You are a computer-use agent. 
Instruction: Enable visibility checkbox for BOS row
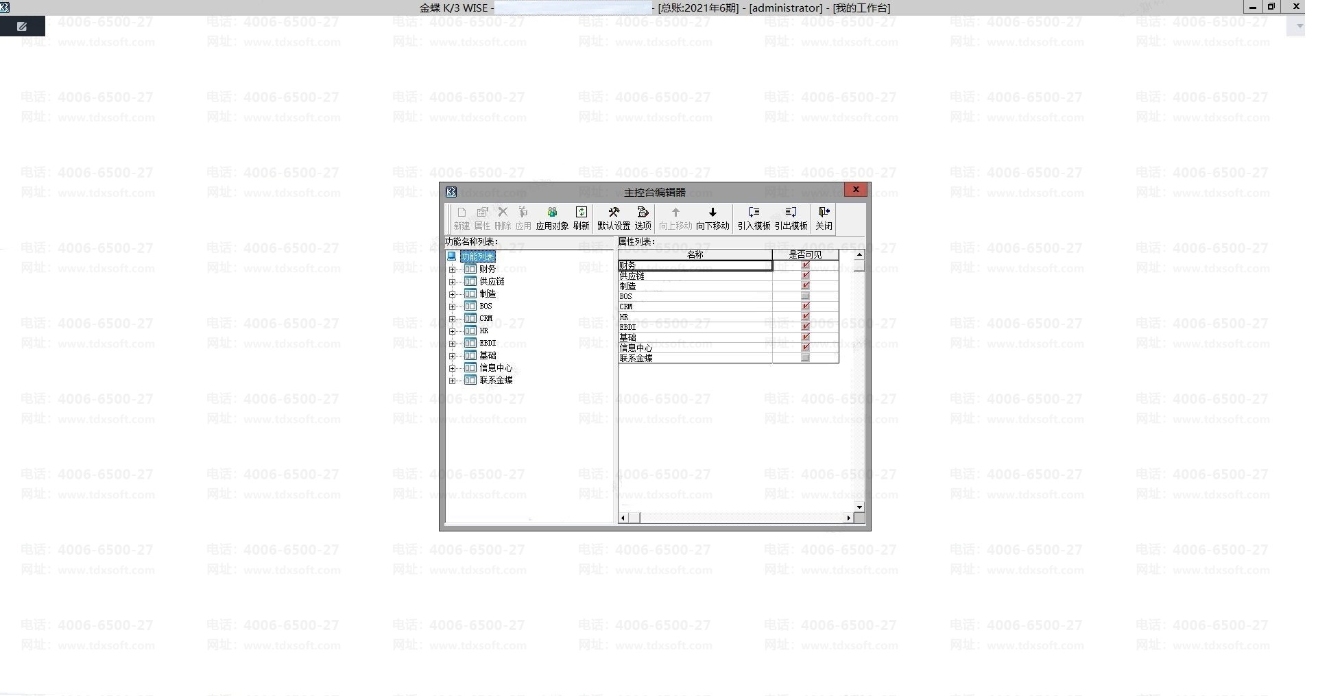806,296
